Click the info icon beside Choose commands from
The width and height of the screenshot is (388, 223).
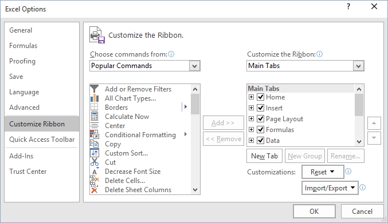point(171,54)
